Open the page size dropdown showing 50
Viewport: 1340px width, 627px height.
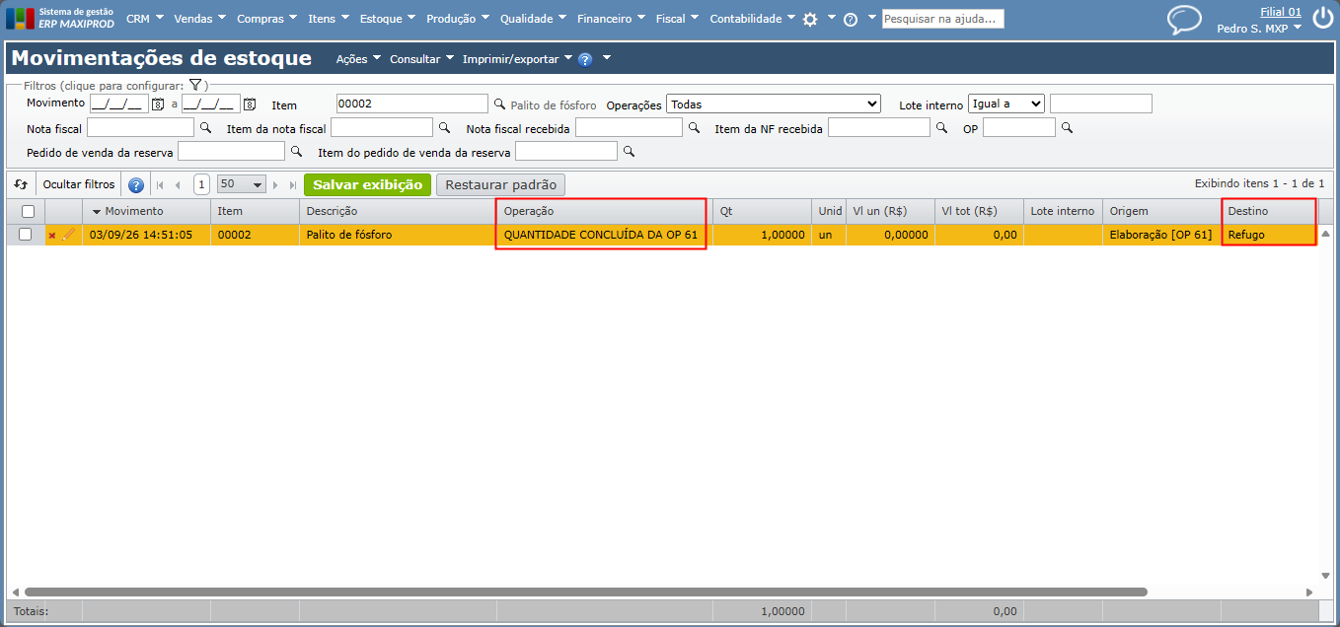[242, 184]
